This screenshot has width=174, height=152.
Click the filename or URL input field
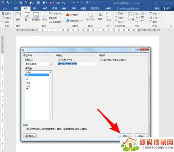(76, 64)
